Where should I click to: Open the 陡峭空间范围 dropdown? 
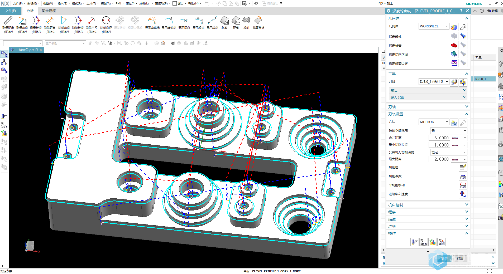pos(448,131)
